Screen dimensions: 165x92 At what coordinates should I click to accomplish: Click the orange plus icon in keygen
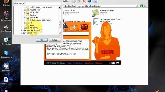pos(74,28)
